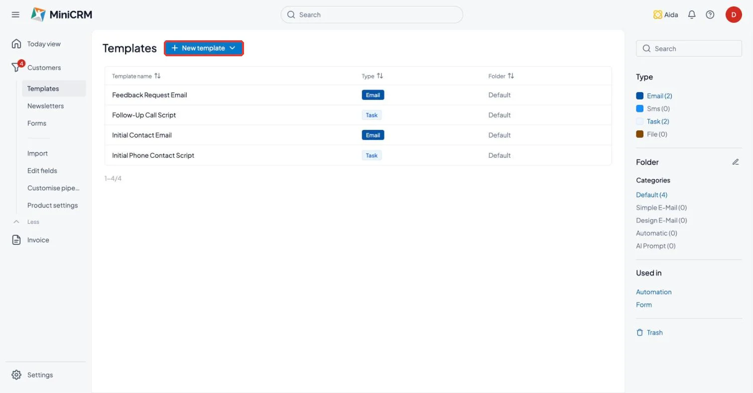Click the Email (2) type filter label
This screenshot has width=753, height=393.
659,96
